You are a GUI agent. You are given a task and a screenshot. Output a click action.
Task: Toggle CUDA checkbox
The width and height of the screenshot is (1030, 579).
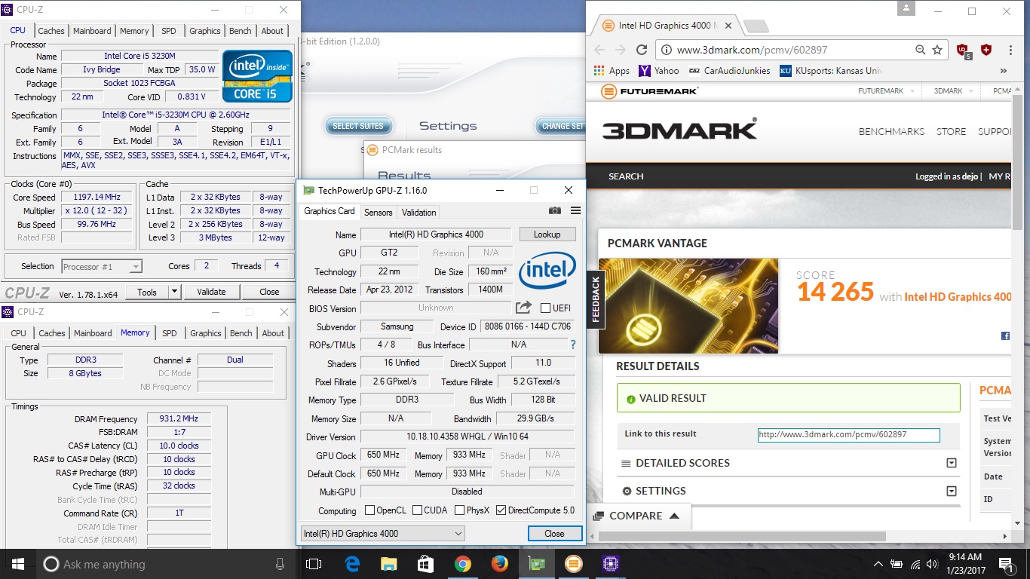[417, 510]
